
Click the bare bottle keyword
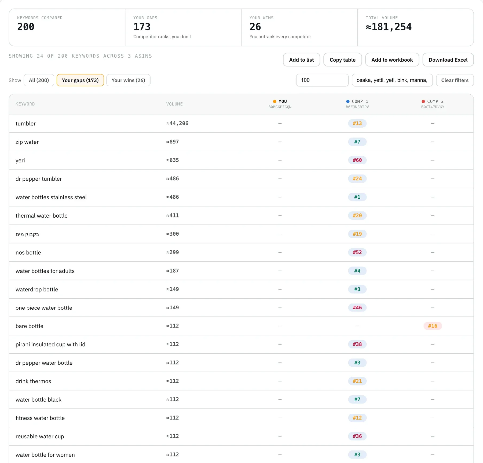click(x=29, y=326)
